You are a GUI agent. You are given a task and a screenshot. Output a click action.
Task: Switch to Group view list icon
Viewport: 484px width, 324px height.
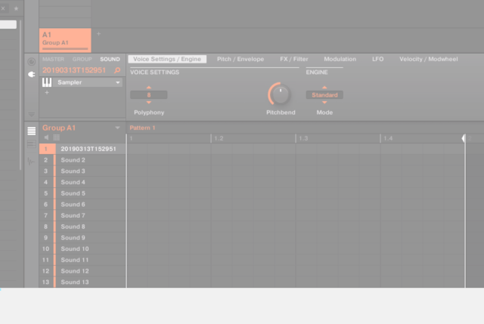[x=32, y=131]
